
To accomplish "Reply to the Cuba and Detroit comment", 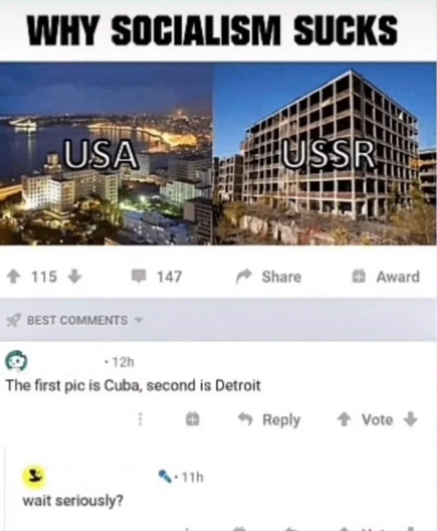I will tap(269, 420).
